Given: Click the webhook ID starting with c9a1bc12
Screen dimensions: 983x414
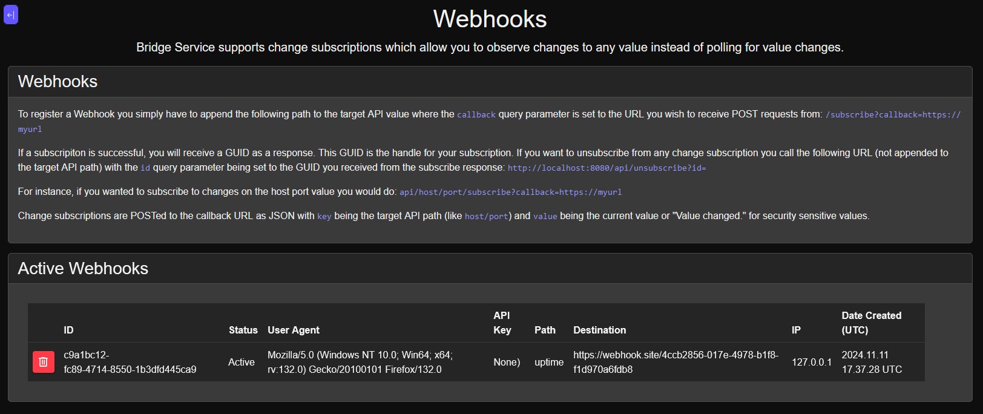Looking at the screenshot, I should point(130,362).
